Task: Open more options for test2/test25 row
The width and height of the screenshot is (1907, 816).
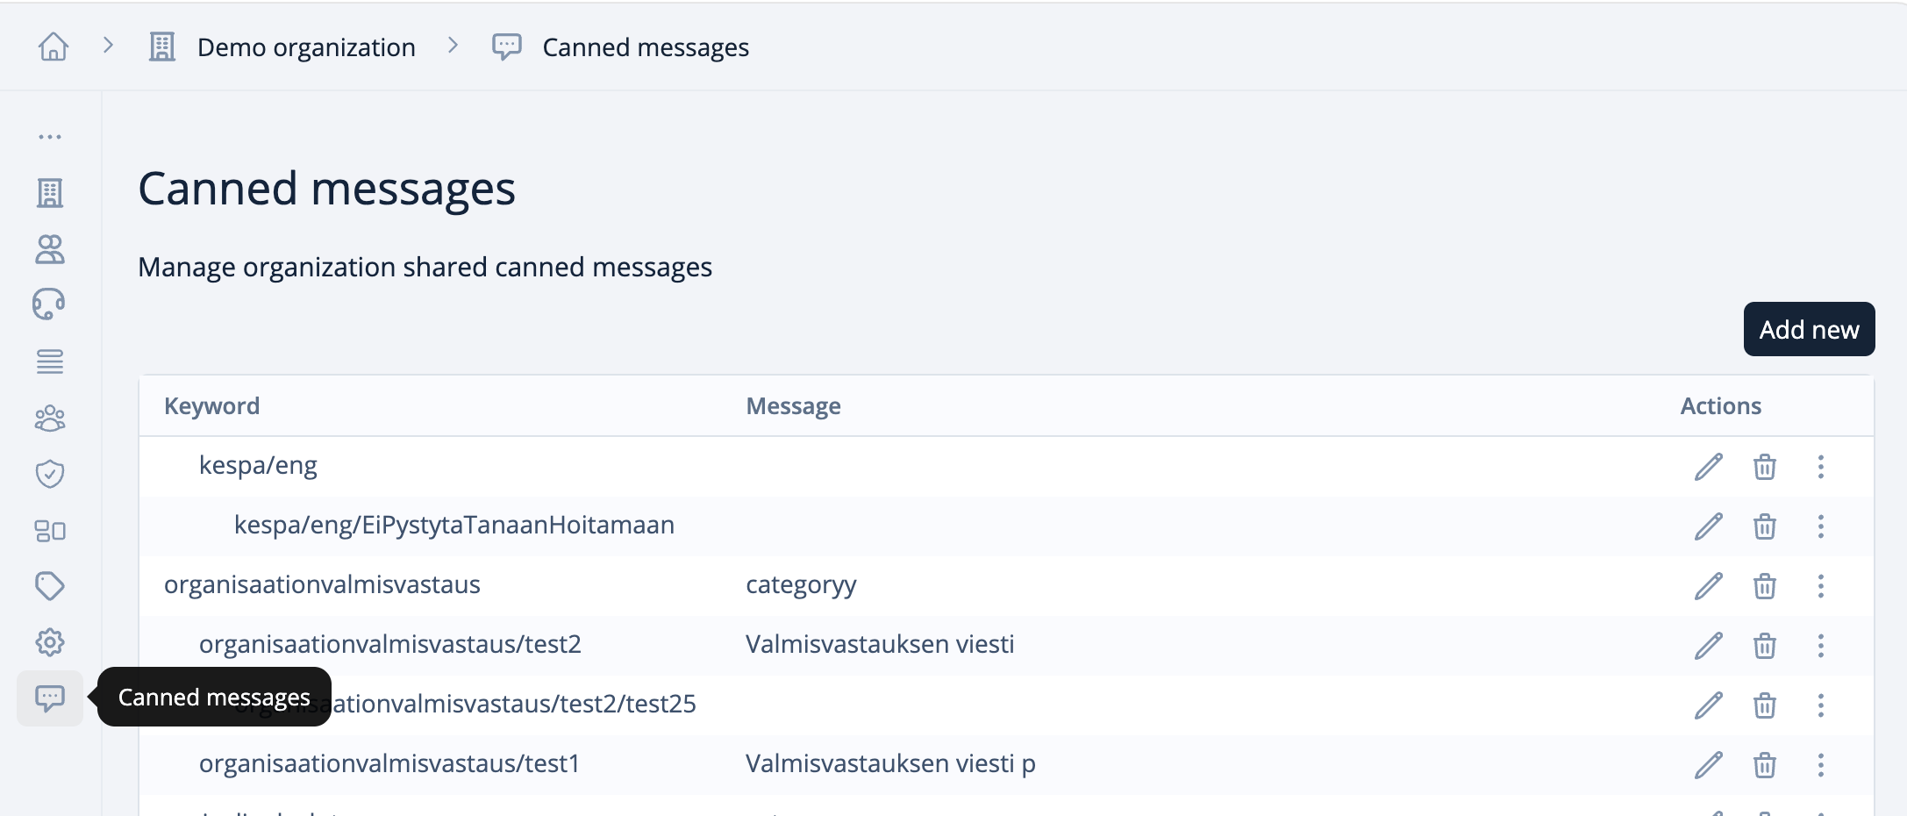Action: click(1821, 705)
